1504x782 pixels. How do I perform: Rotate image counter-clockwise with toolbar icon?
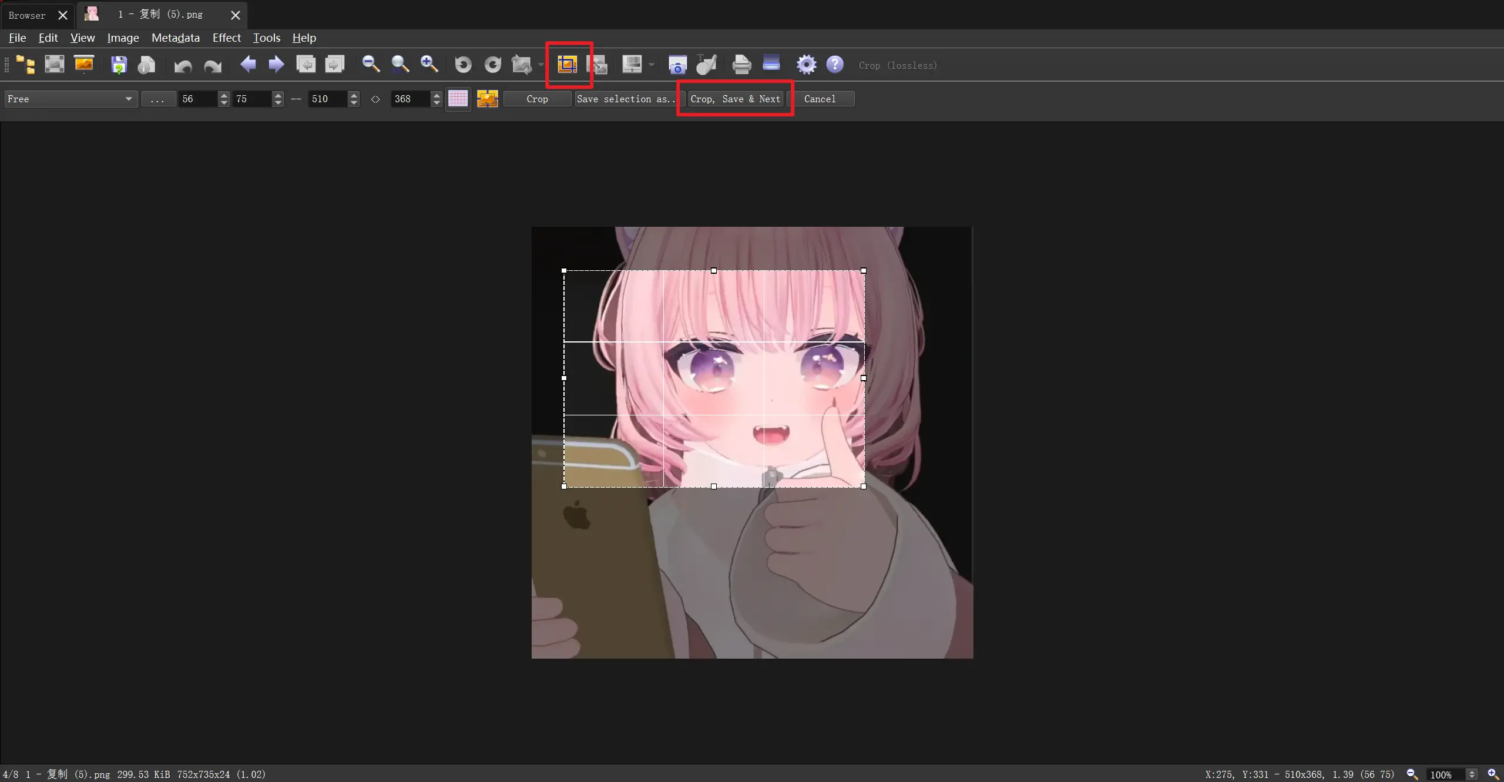pos(463,65)
